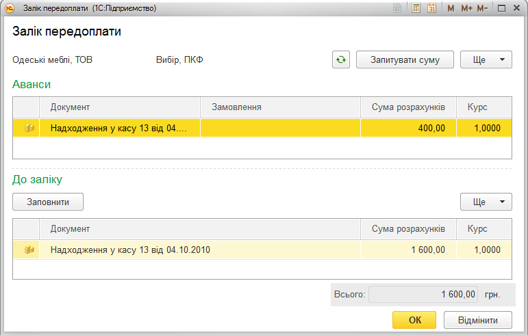
Task: Open the top Ще dropdown menu
Action: coord(486,59)
